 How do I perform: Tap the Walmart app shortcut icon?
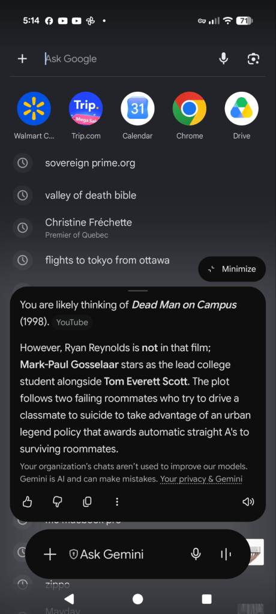pos(34,109)
